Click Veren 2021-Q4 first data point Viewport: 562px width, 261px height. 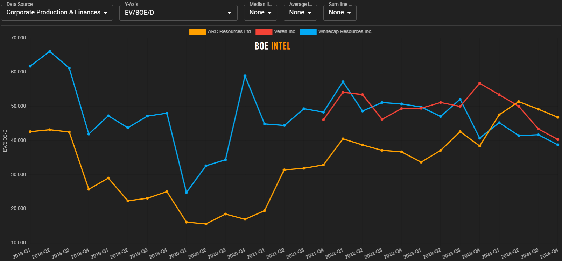pos(323,120)
